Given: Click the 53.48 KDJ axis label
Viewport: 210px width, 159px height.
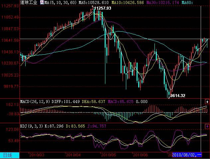Looking at the screenshot, I should pyautogui.click(x=13, y=140).
